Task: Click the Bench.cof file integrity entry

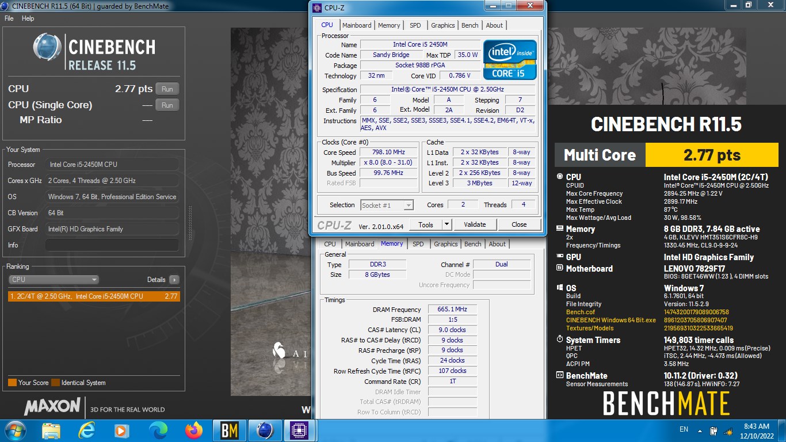Action: click(580, 312)
